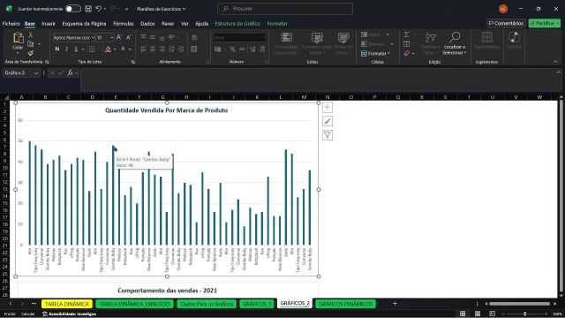Click the Copy icon in clipboard group
The image size is (565, 318).
(31, 44)
